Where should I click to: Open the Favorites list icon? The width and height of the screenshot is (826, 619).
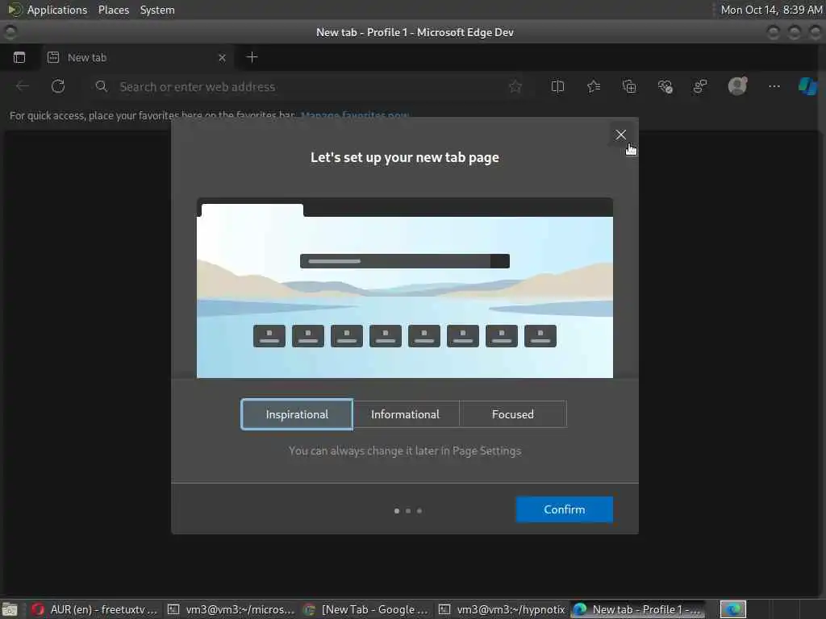click(594, 86)
